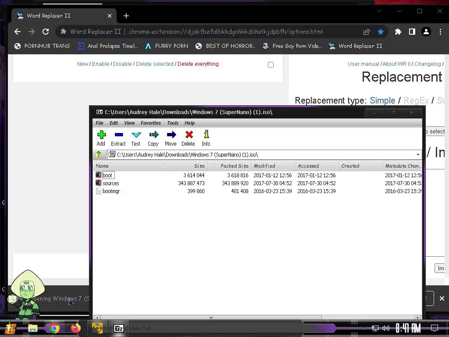
Task: Open the User manual link
Action: (x=363, y=64)
